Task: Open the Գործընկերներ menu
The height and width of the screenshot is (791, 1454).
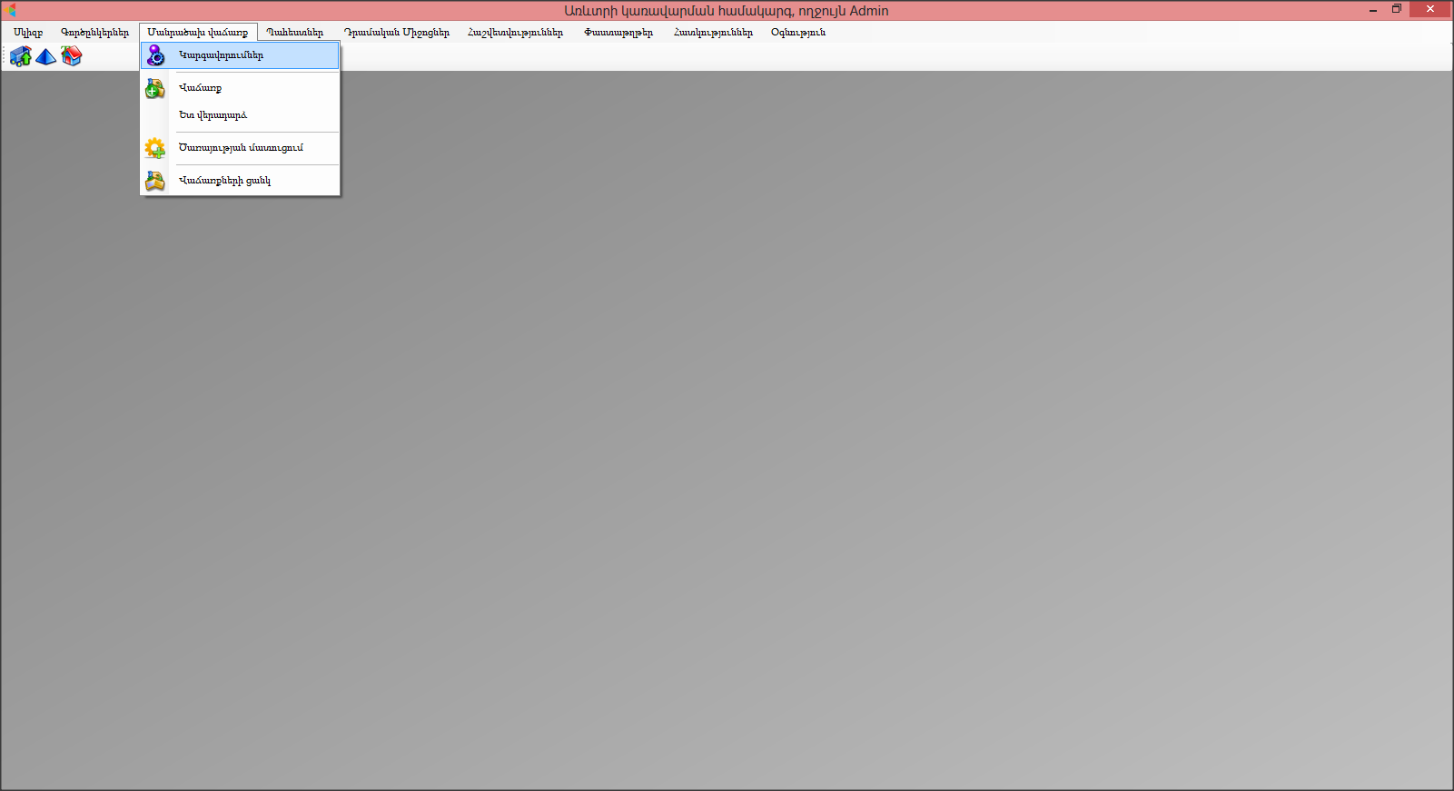Action: 95,32
